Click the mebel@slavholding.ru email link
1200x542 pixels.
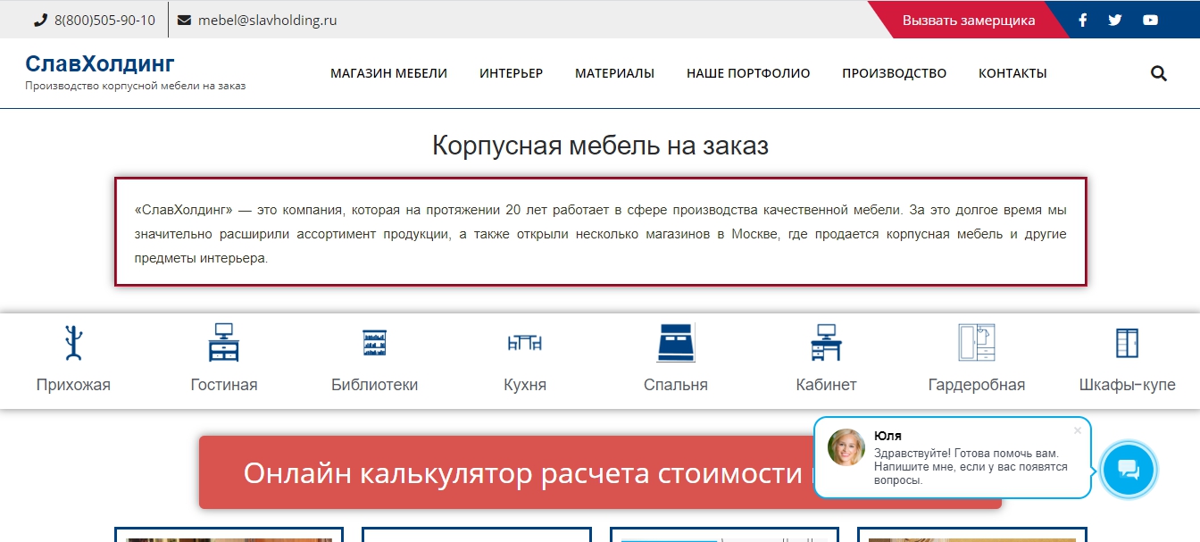click(268, 20)
